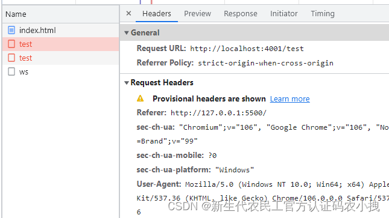This screenshot has width=389, height=218.
Task: Collapse the General section
Action: tap(127, 32)
